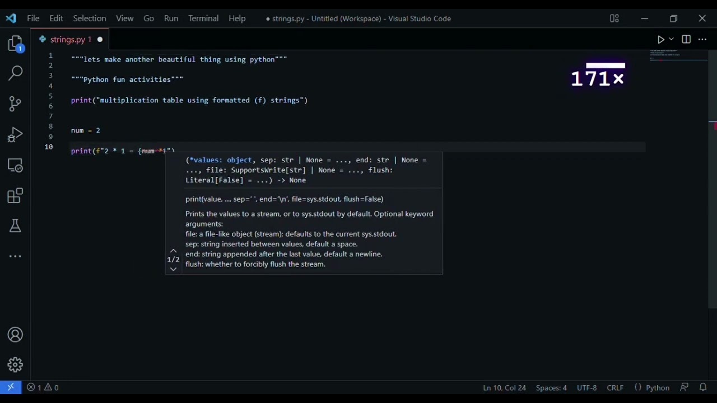Expand Run Python File dropdown arrow

(x=671, y=39)
